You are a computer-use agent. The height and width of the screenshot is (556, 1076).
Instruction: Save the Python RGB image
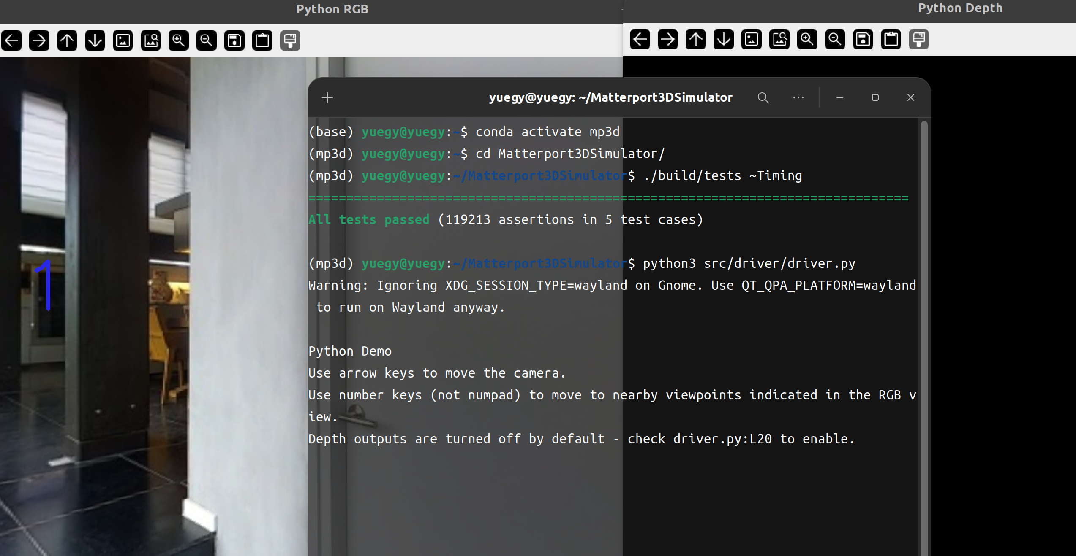(x=234, y=40)
